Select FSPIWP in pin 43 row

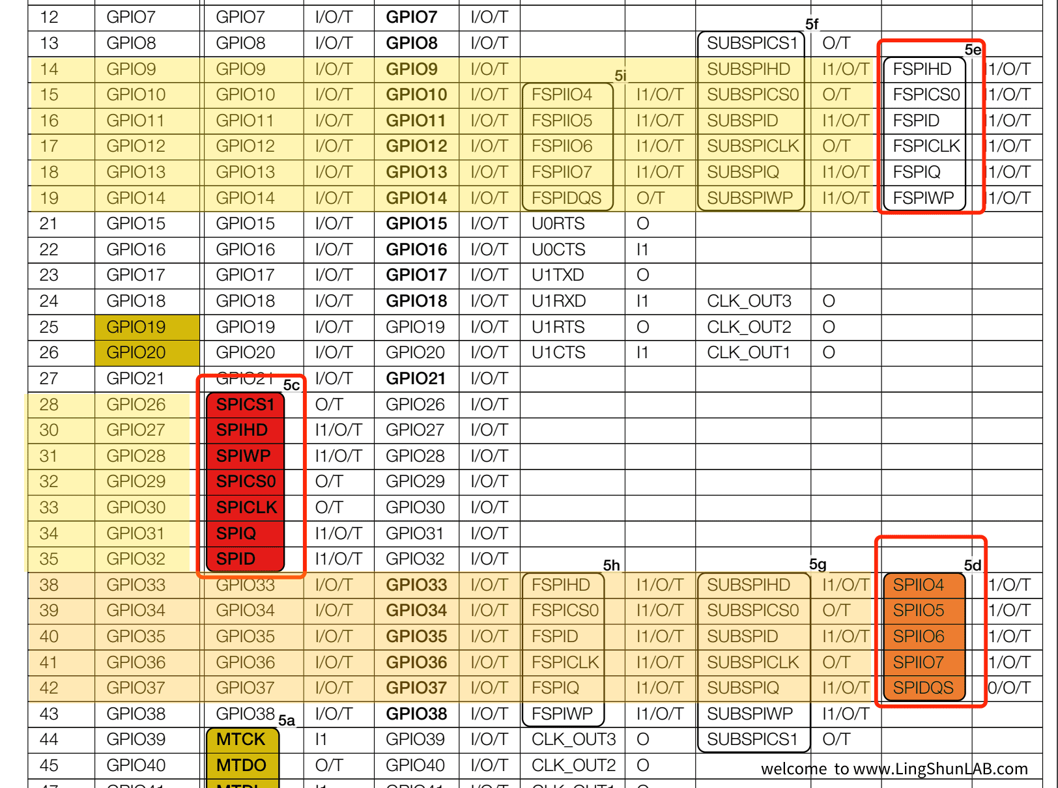click(x=562, y=714)
